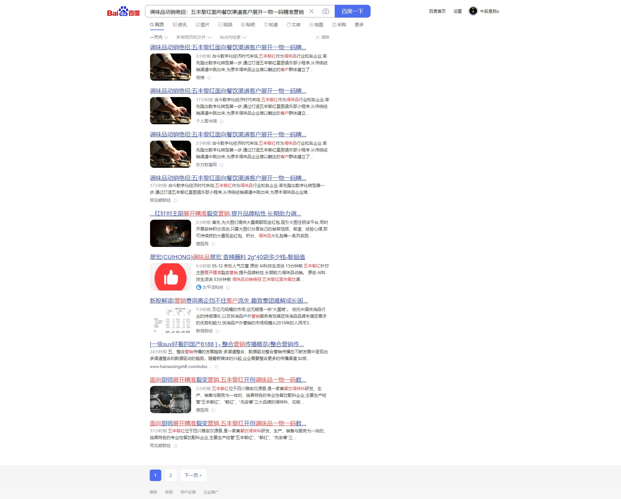This screenshot has height=499, width=621.
Task: Open the 一级suv好看的国产6188 result
Action: coord(227,344)
